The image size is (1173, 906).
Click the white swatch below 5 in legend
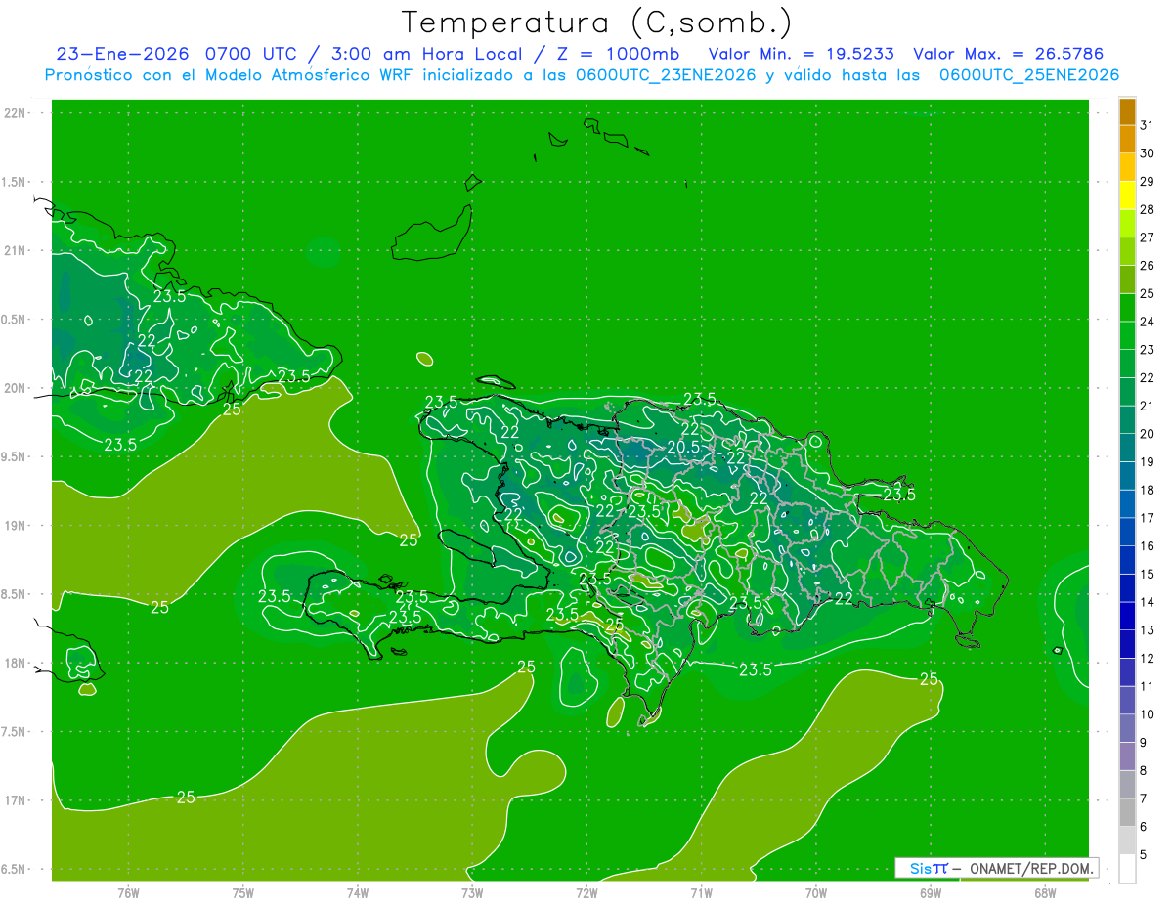coord(1128,869)
